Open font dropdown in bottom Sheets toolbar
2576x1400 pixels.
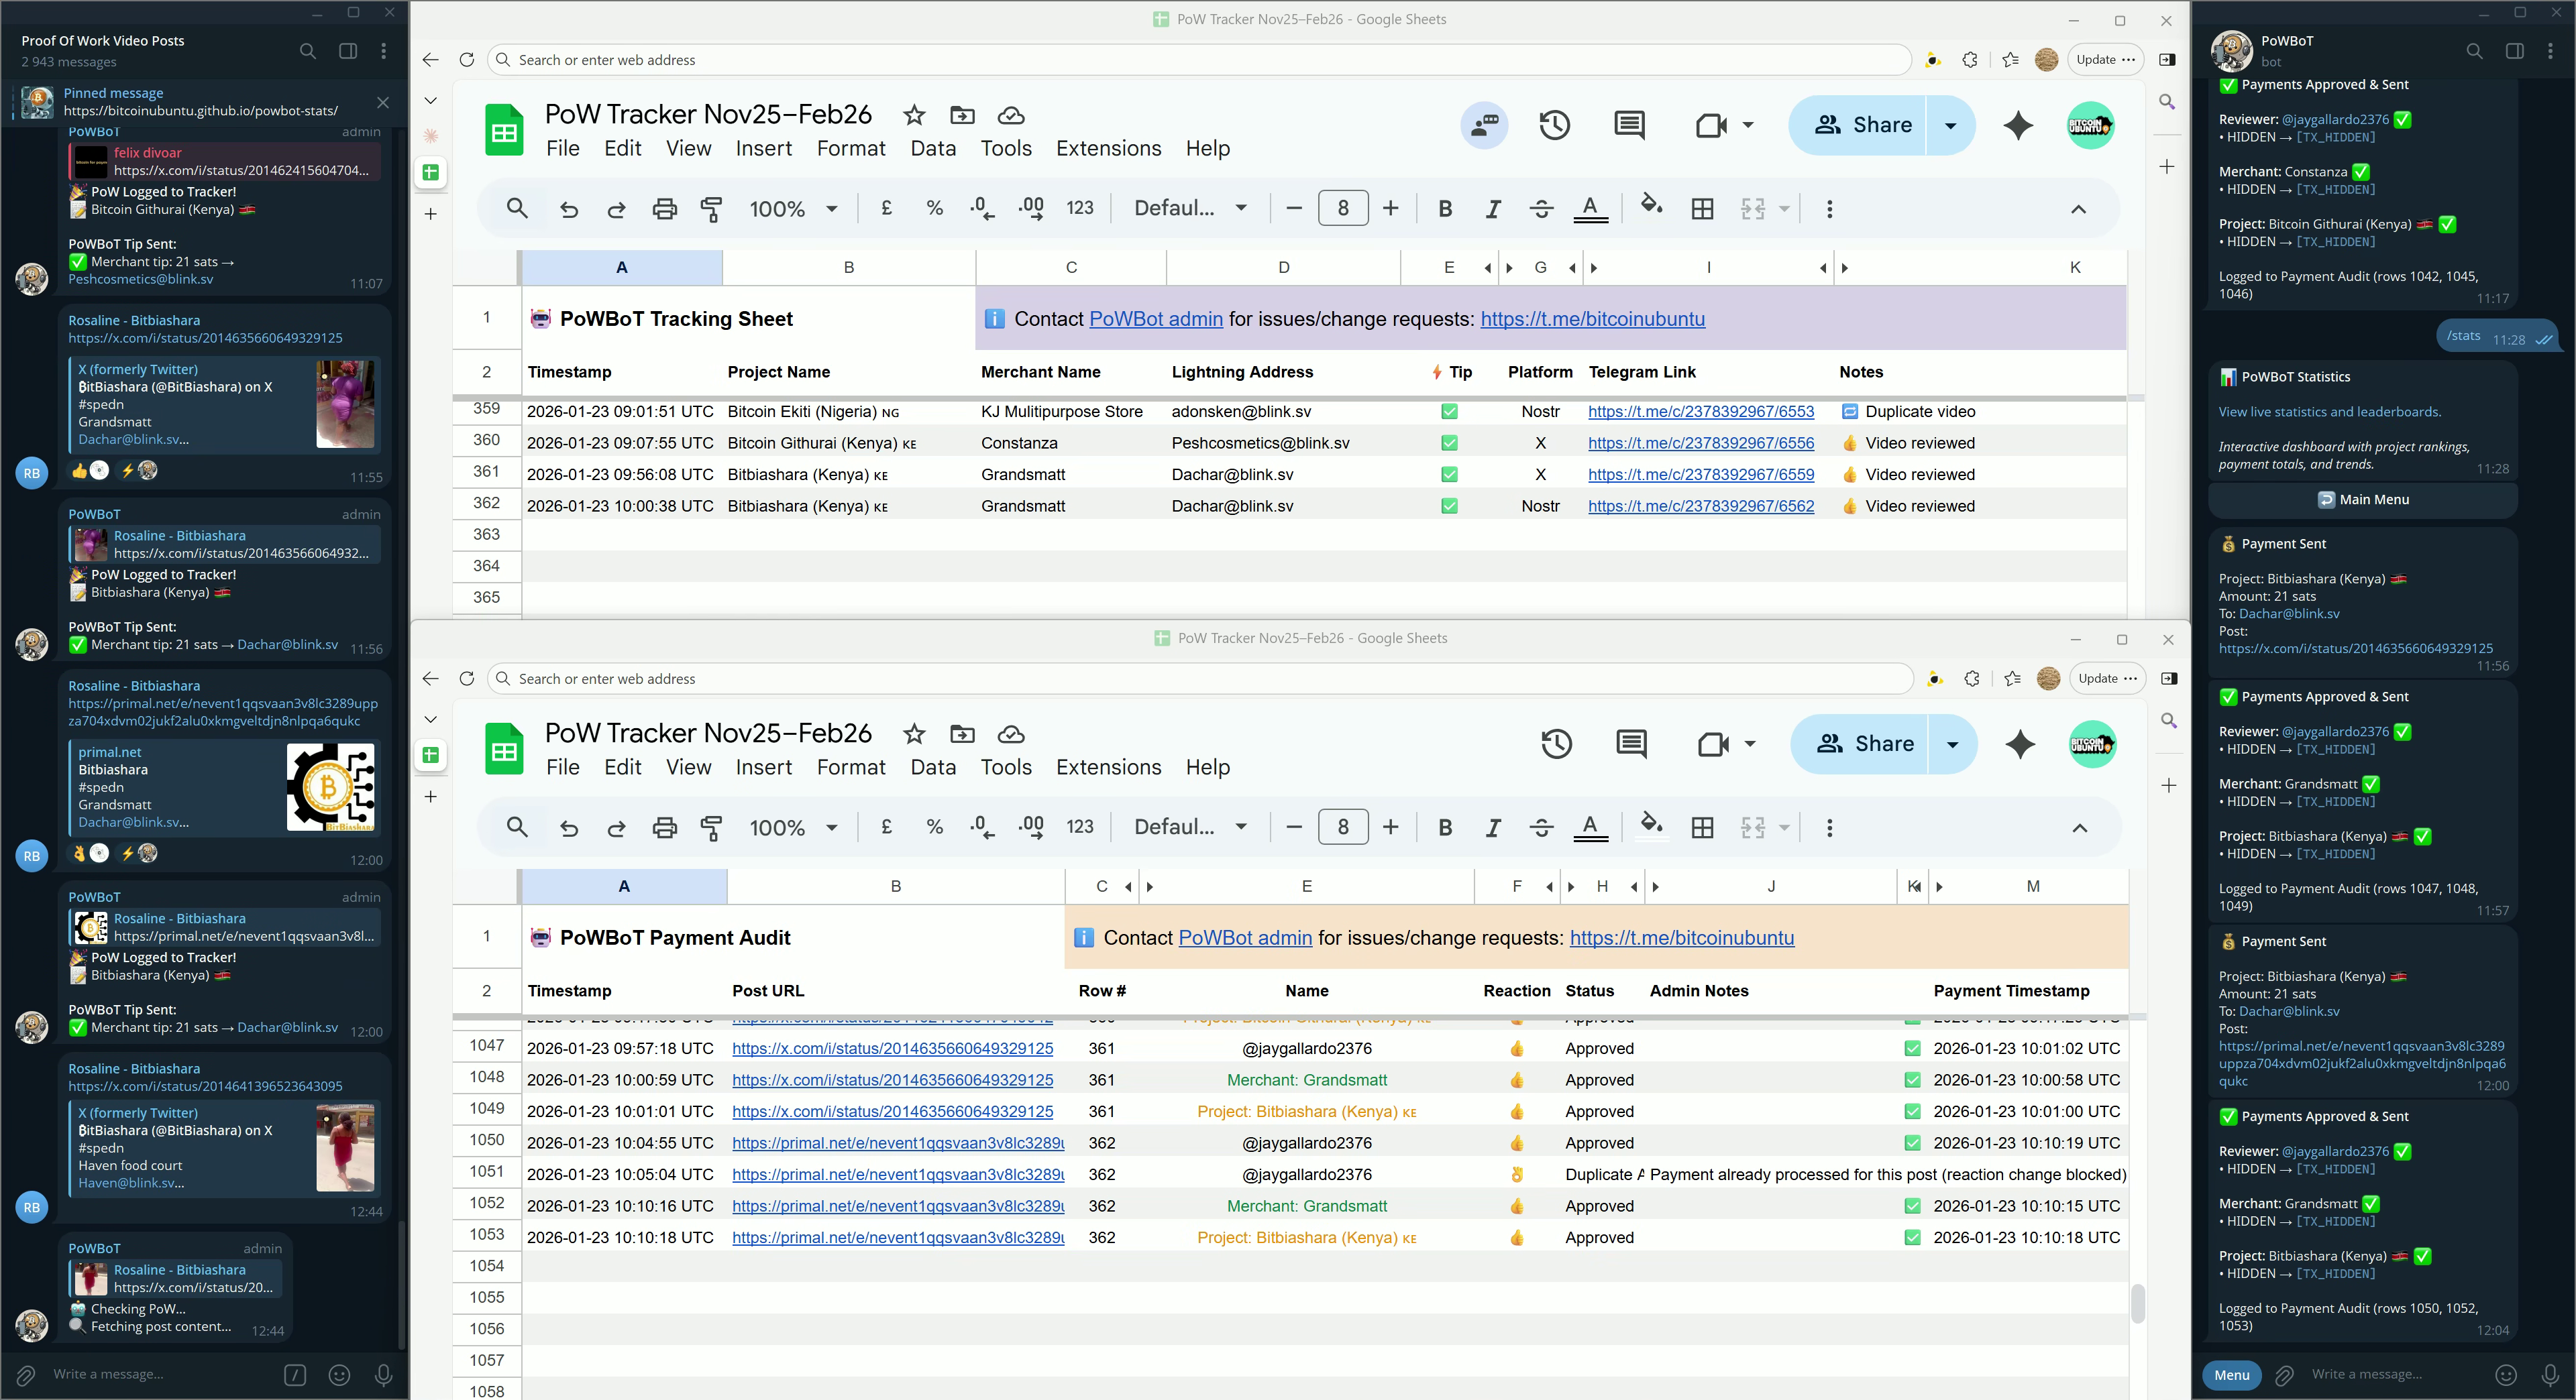tap(1190, 827)
